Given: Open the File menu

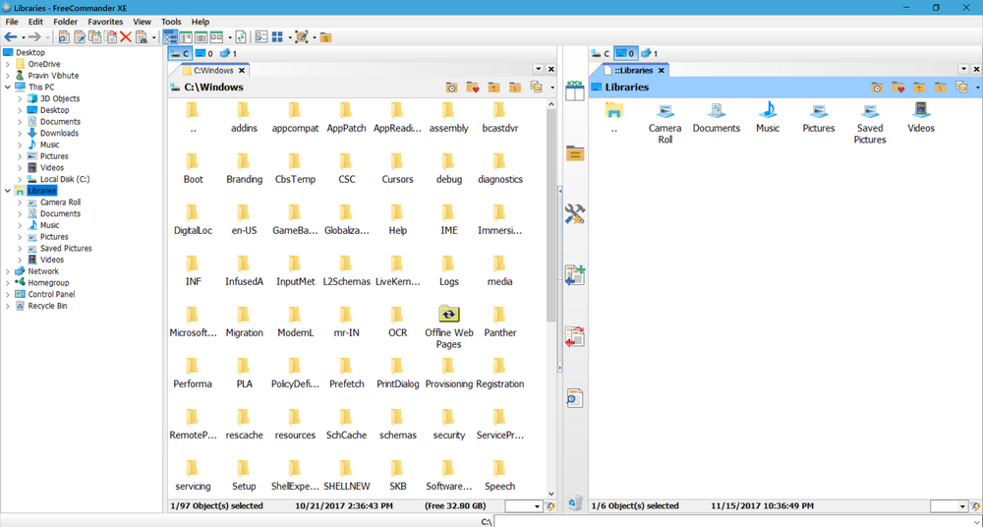Looking at the screenshot, I should 11,22.
